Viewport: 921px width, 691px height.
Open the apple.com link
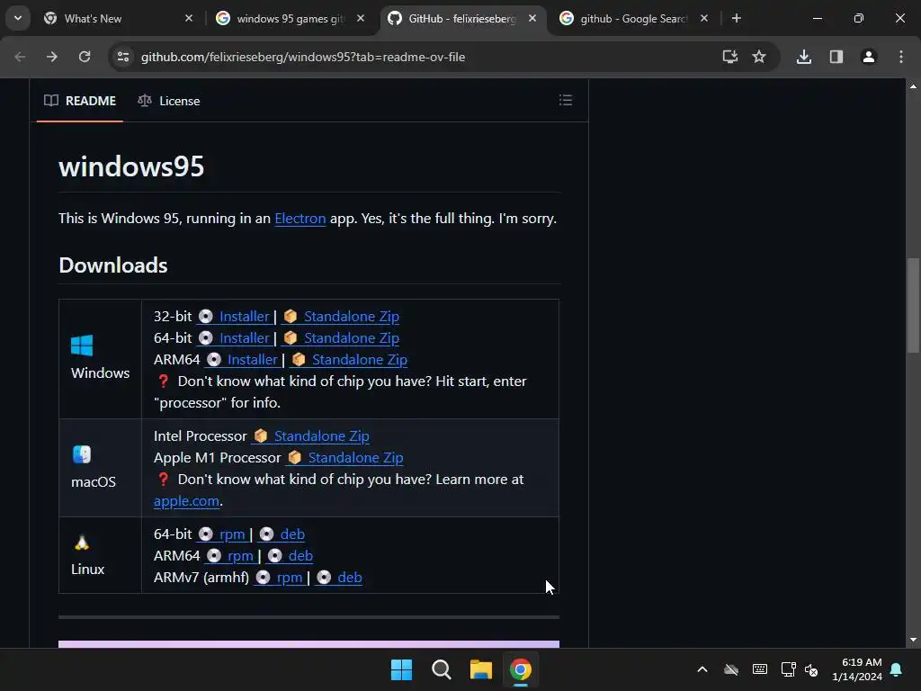point(186,501)
